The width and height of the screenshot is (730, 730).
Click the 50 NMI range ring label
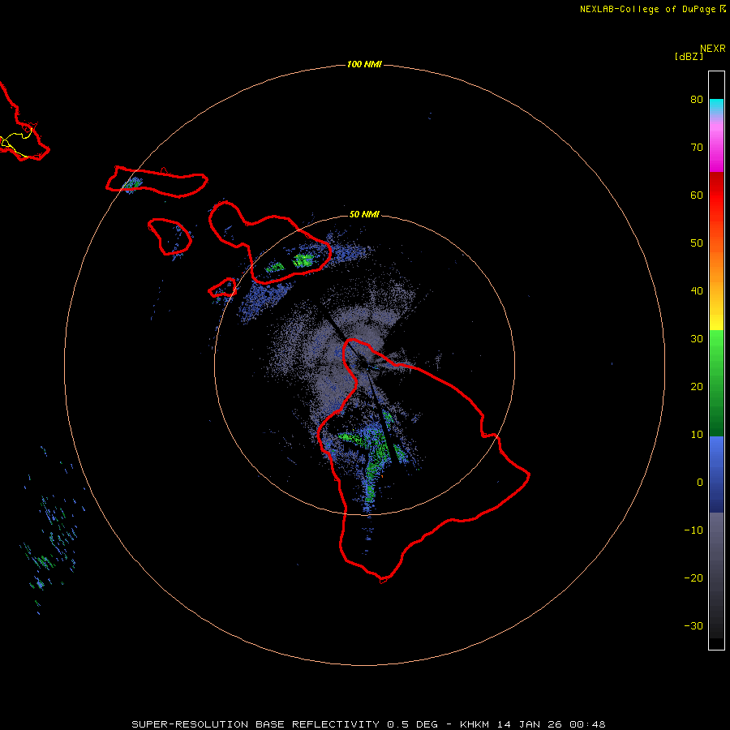pos(364,214)
